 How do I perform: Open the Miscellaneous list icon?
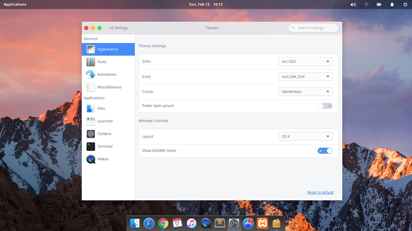pos(91,87)
